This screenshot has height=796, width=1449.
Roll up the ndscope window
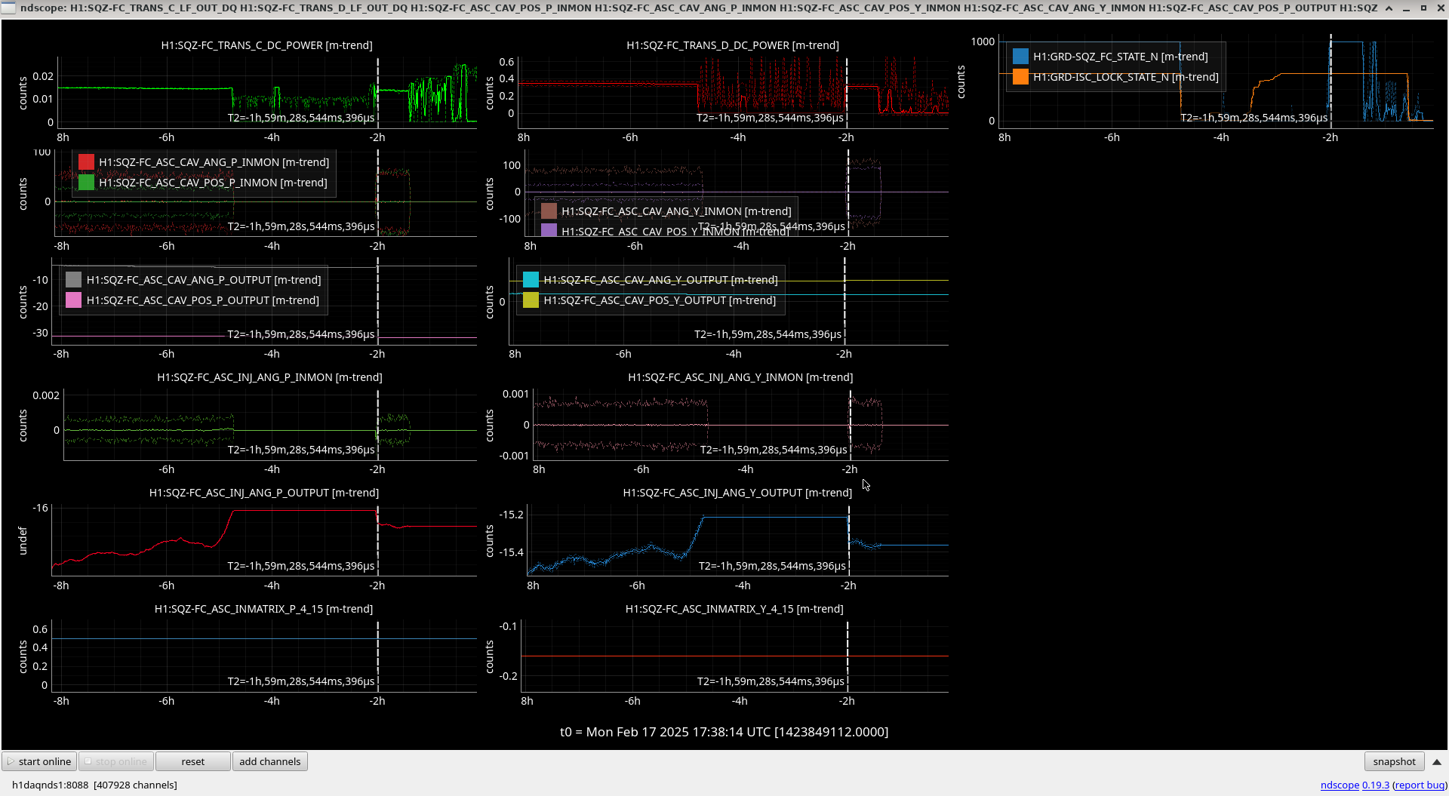click(1389, 8)
